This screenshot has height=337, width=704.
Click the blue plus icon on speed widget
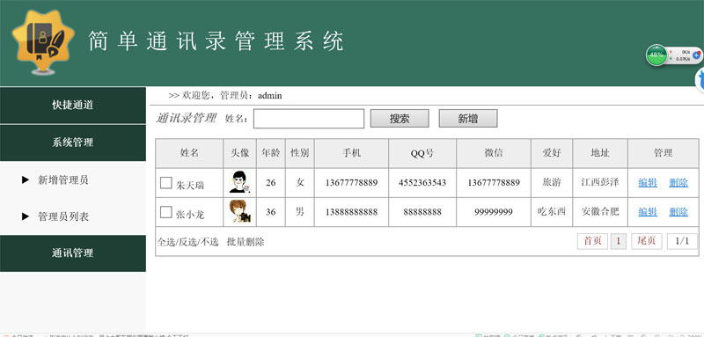[x=697, y=55]
